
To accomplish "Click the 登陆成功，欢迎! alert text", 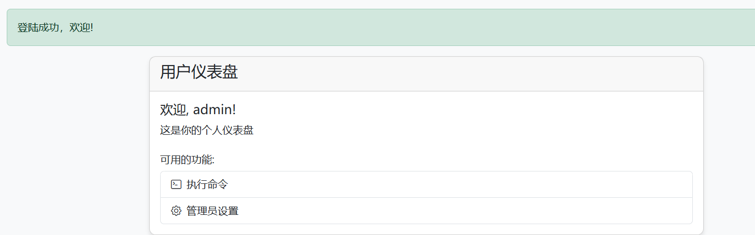I will tap(55, 27).
